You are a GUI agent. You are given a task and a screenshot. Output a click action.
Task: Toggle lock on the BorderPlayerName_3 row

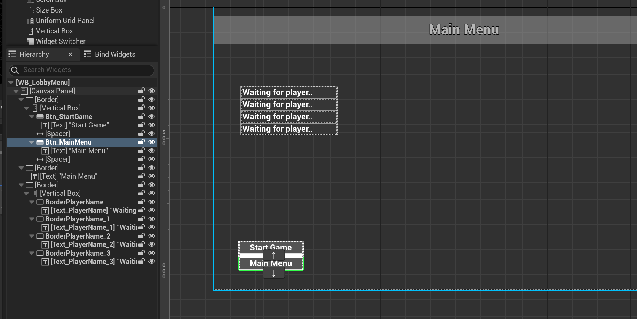tap(141, 253)
